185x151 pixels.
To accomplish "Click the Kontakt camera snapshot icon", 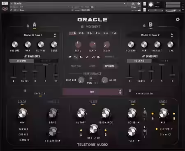I will pyautogui.click(x=133, y=4).
